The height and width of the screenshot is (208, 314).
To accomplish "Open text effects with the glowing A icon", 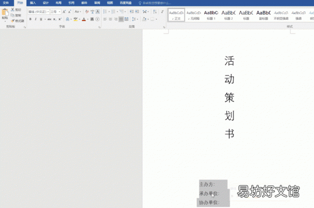I will [68, 19].
